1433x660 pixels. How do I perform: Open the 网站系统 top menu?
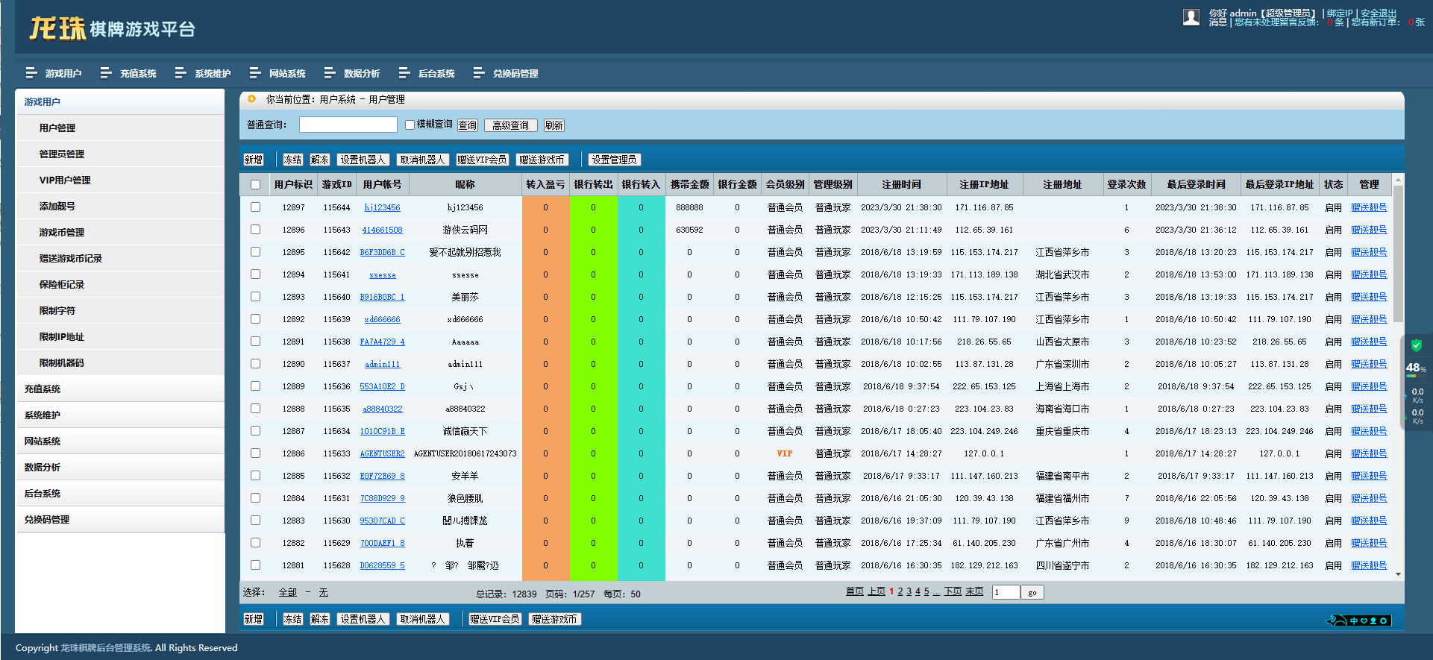click(277, 73)
